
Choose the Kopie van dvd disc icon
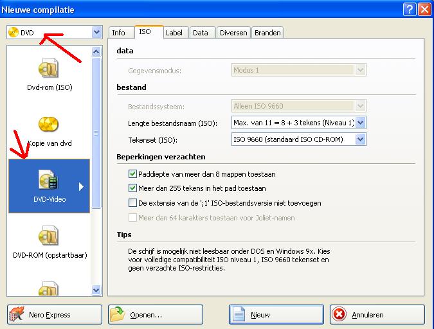48,124
